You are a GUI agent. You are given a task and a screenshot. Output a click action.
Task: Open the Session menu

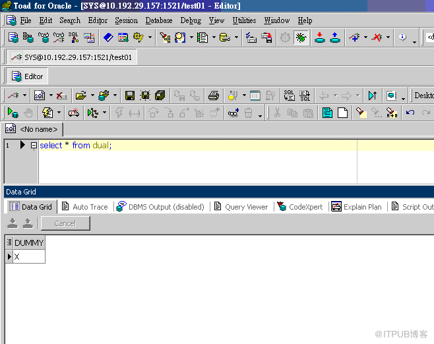(x=126, y=20)
